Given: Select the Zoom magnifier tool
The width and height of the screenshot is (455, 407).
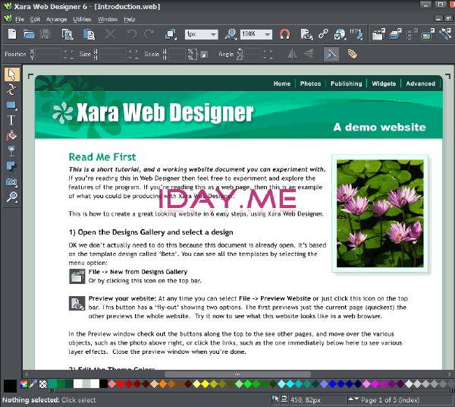Looking at the screenshot, I should (x=12, y=197).
